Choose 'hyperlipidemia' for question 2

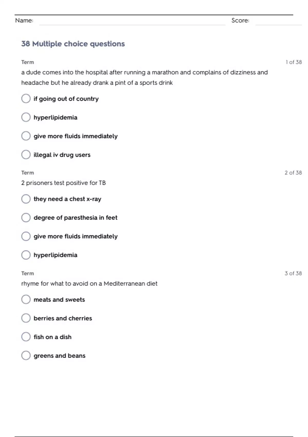[26, 255]
